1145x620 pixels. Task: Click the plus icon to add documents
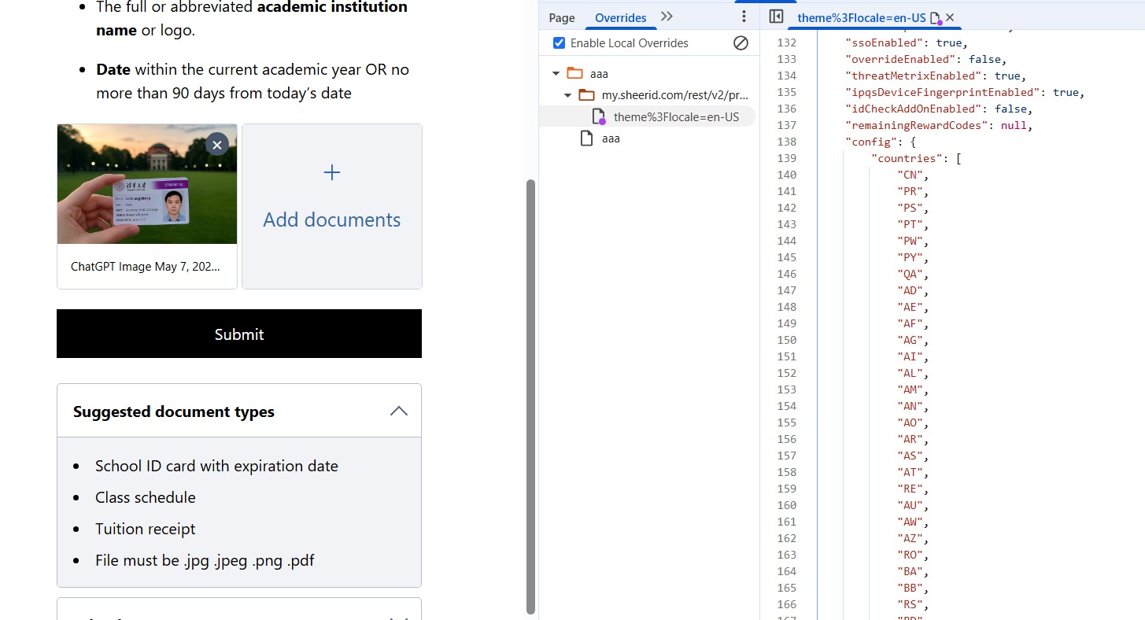332,172
